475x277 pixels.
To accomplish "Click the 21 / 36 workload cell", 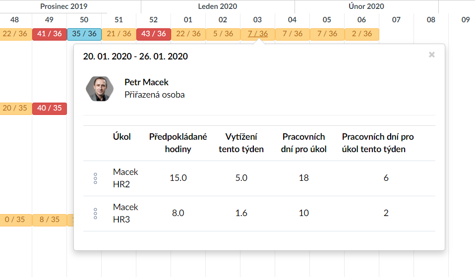I will (x=119, y=34).
